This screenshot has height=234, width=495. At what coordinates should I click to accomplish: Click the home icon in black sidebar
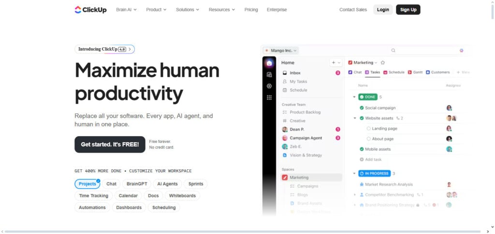(269, 63)
